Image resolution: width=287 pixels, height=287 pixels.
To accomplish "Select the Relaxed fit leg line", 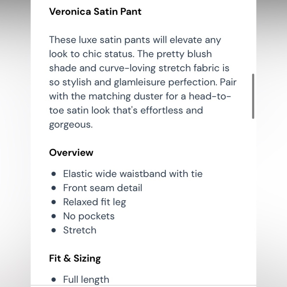I will [x=94, y=202].
